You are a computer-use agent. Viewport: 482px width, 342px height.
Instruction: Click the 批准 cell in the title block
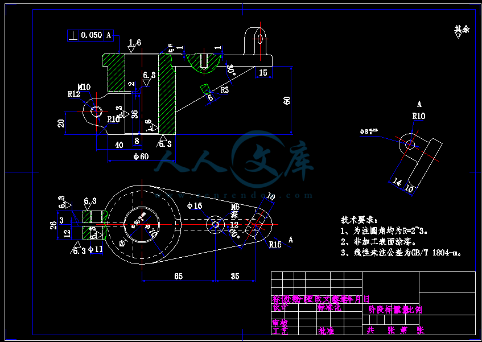click(x=326, y=331)
